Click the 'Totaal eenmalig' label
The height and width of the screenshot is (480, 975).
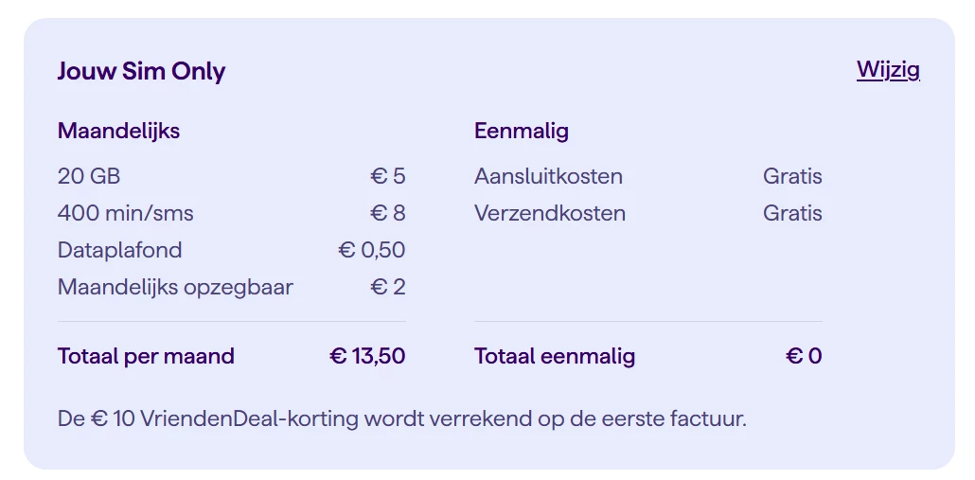(555, 356)
